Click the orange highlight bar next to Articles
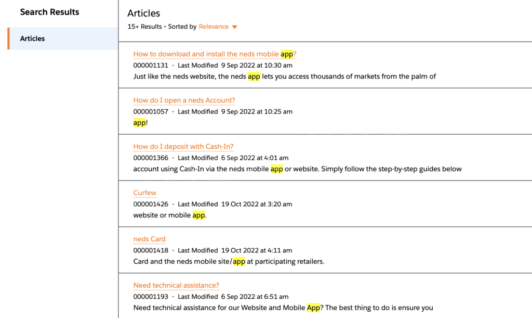 (x=7, y=38)
